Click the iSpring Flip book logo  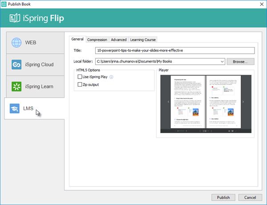(15, 18)
